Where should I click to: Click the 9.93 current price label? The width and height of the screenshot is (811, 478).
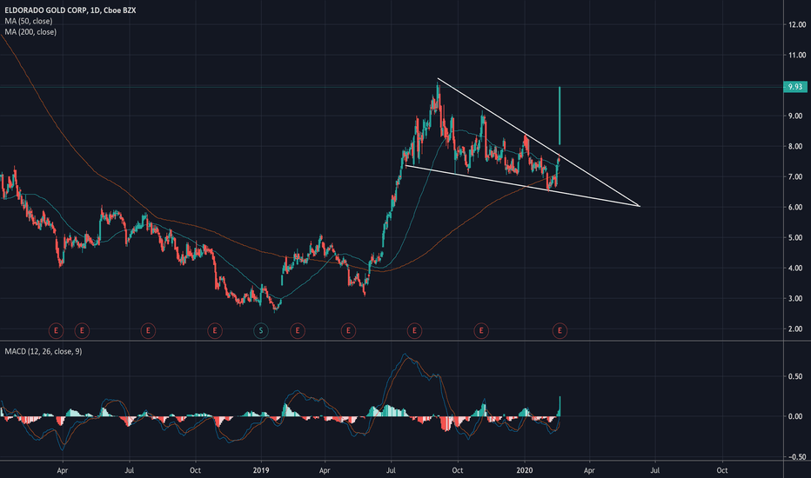(795, 87)
